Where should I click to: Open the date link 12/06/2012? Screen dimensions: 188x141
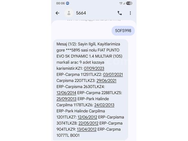(87, 117)
